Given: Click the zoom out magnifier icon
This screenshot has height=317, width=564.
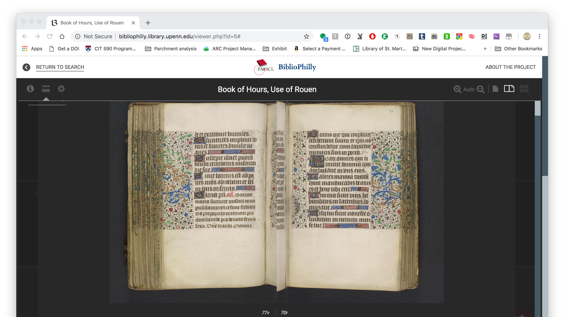Looking at the screenshot, I should [480, 89].
